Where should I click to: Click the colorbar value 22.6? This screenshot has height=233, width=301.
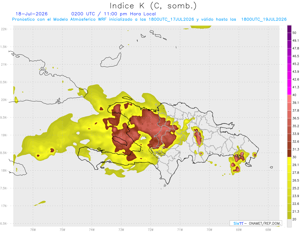[296, 204]
